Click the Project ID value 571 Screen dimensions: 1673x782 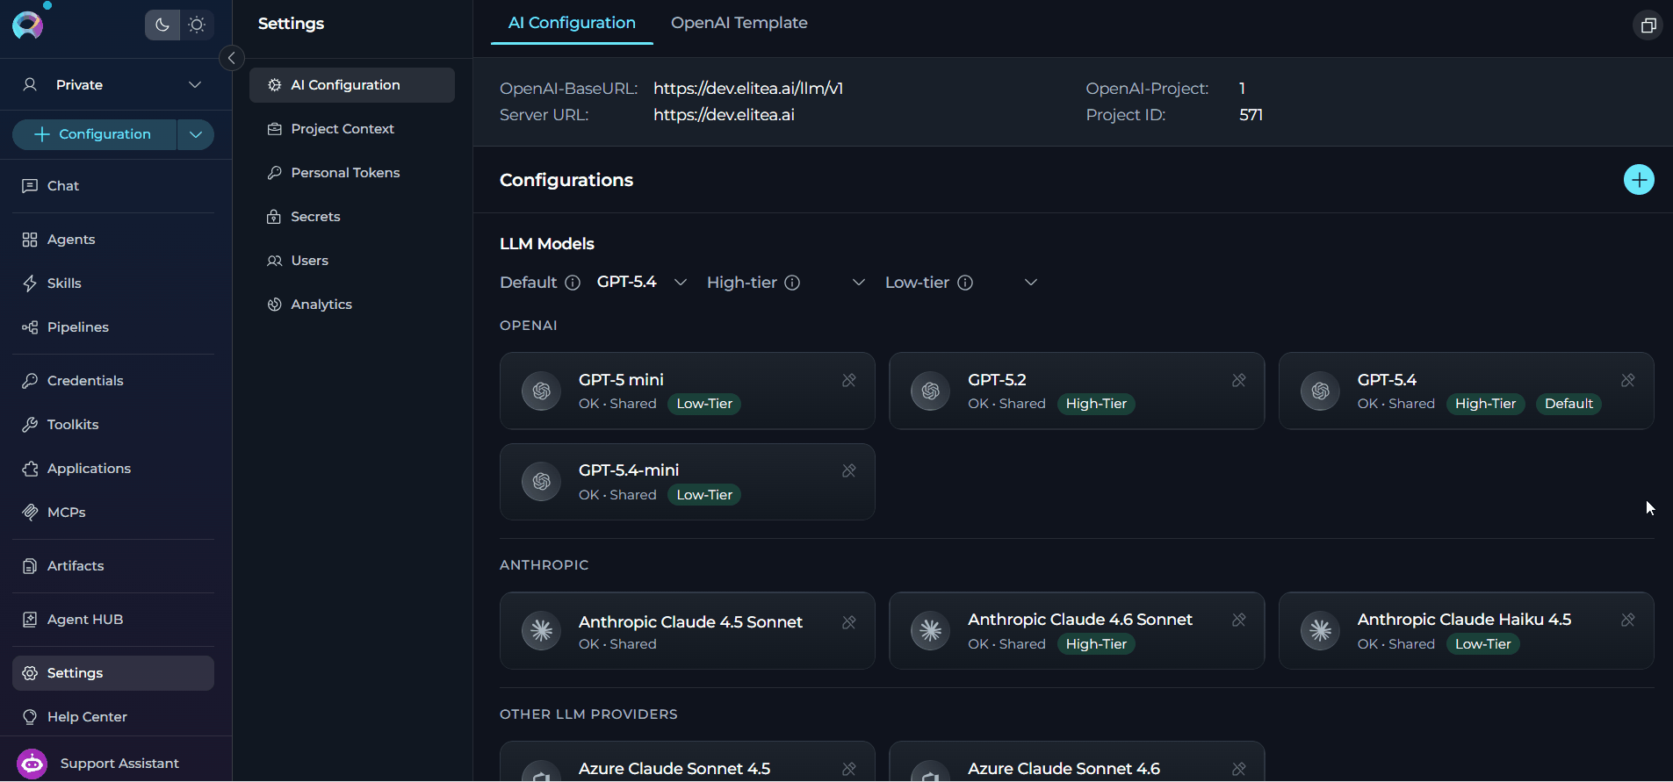[x=1251, y=115]
